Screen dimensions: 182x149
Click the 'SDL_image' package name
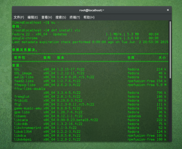23,73
